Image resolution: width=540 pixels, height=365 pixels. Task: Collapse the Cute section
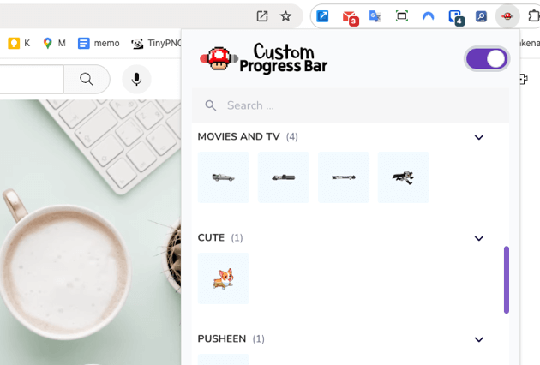(x=478, y=238)
